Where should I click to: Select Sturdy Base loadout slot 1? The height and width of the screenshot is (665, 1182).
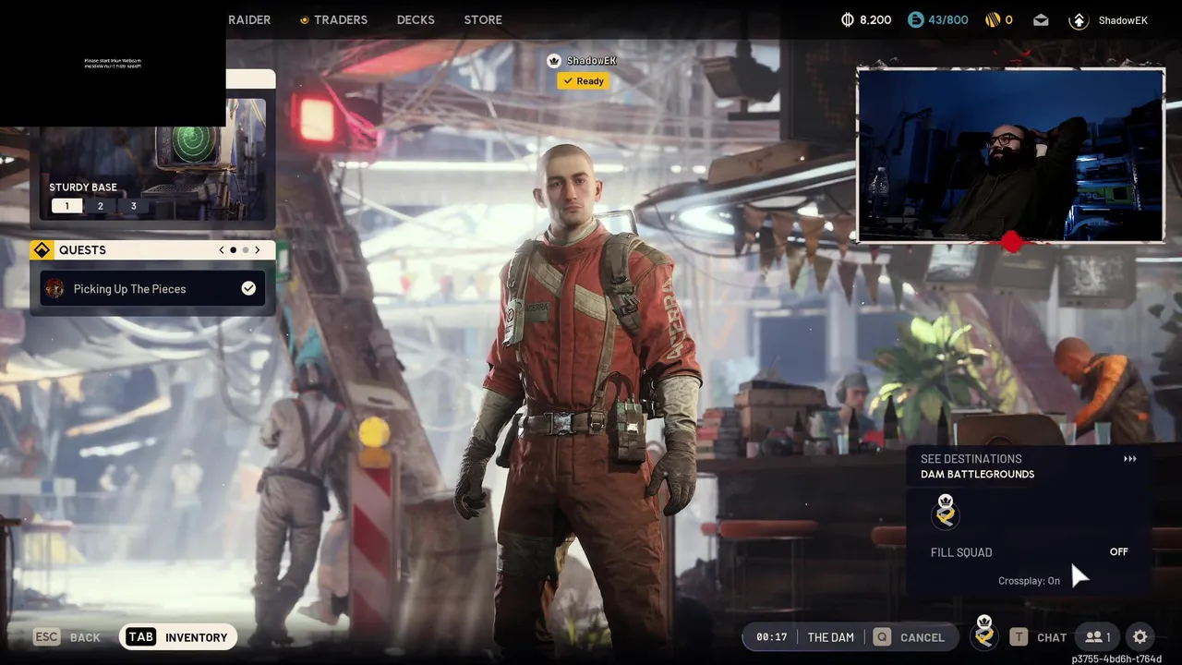pos(66,206)
